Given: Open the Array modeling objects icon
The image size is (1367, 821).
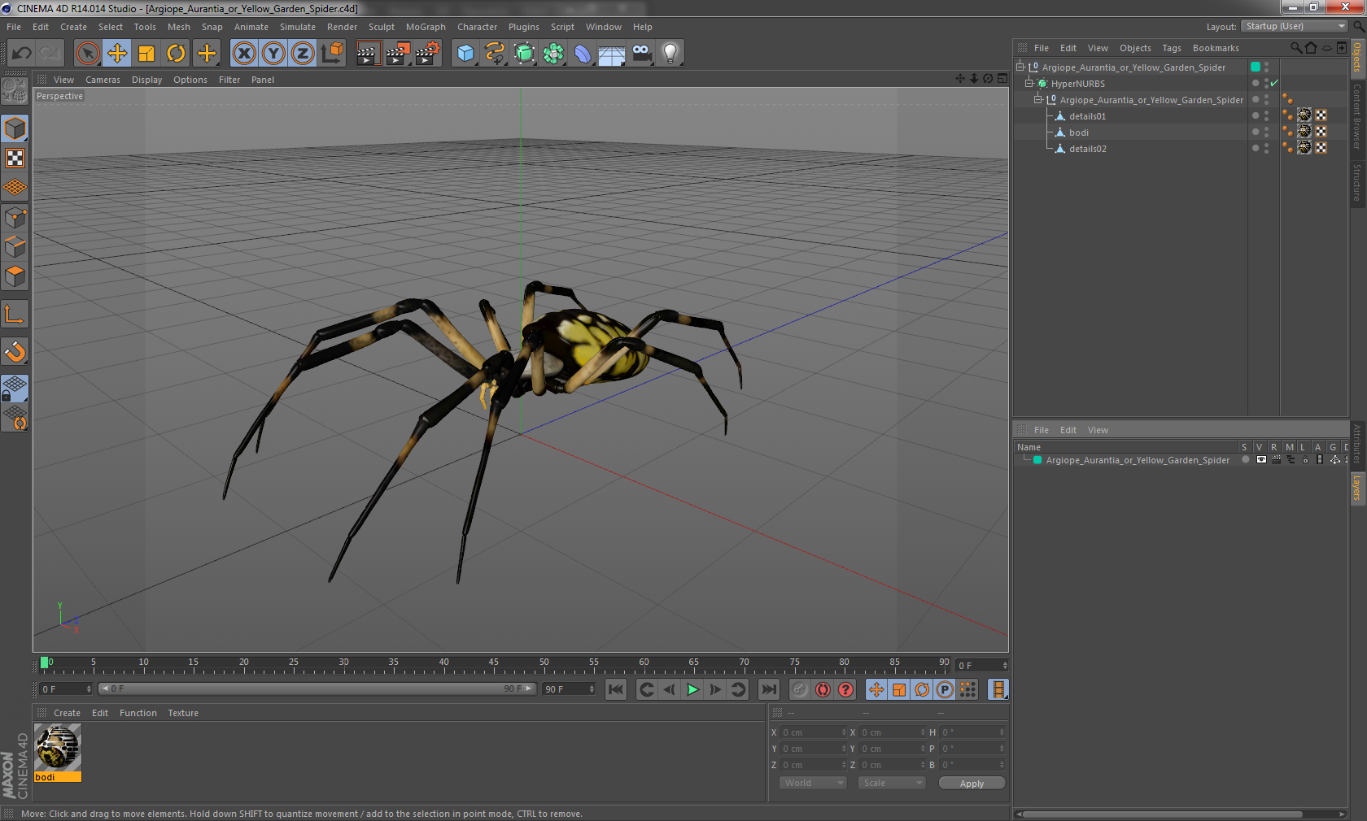Looking at the screenshot, I should click(x=553, y=54).
